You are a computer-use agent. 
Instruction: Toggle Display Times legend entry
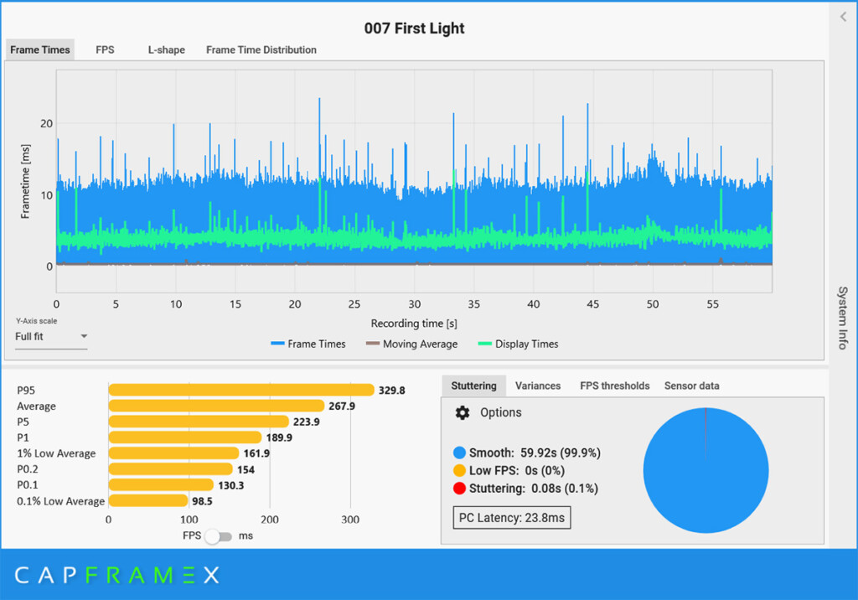[x=518, y=344]
